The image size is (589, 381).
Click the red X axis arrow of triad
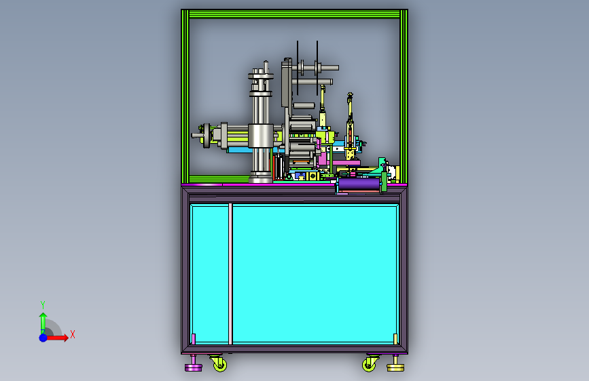pos(57,338)
